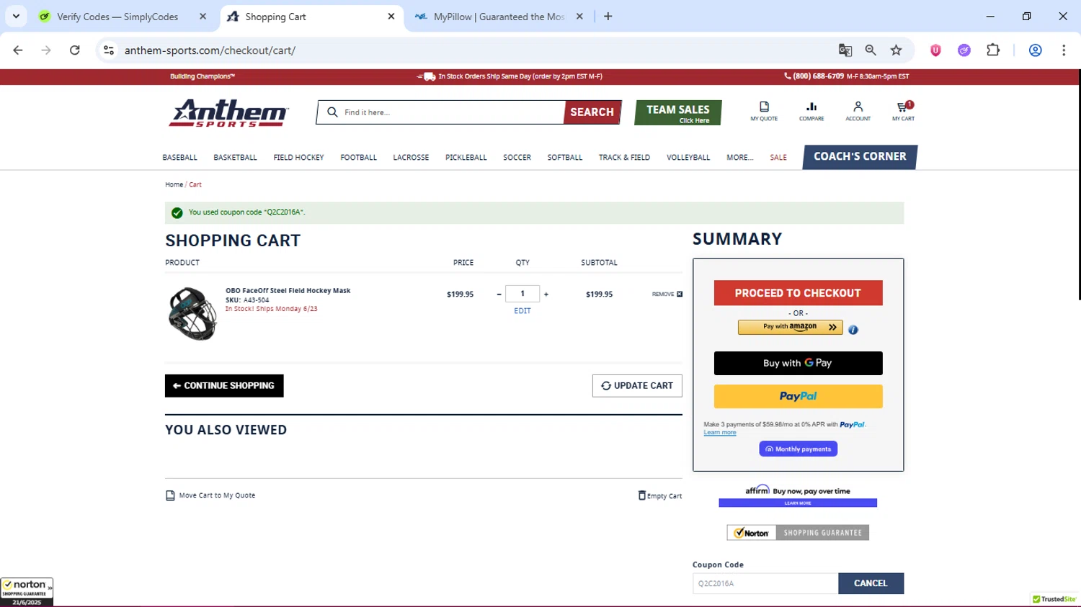Cancel the applied coupon code
Image resolution: width=1081 pixels, height=607 pixels.
(x=871, y=583)
